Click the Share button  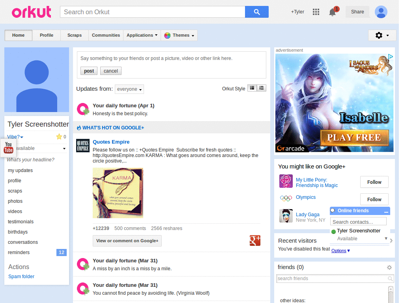357,12
